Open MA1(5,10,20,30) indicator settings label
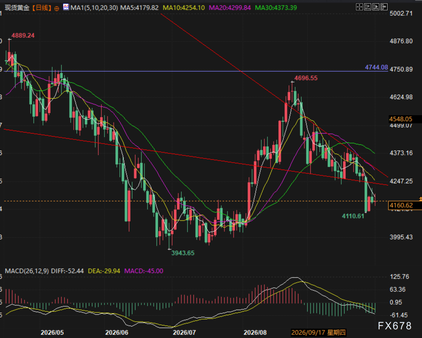The height and width of the screenshot is (338, 422). coord(94,8)
